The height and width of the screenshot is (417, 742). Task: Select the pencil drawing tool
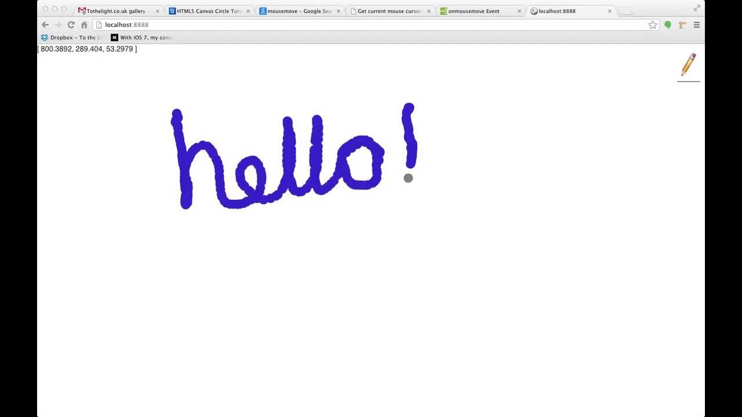688,65
